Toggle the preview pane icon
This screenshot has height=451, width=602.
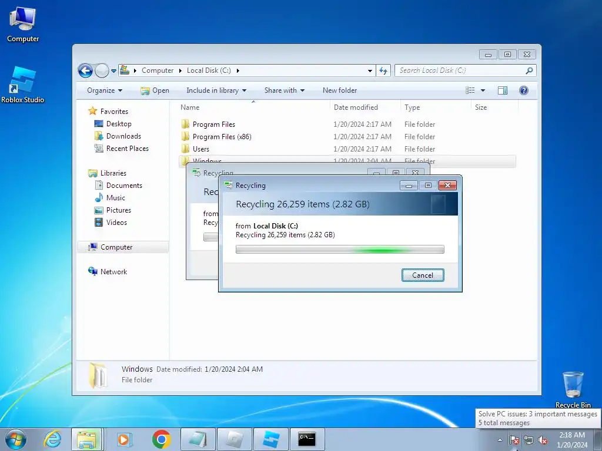coord(502,90)
